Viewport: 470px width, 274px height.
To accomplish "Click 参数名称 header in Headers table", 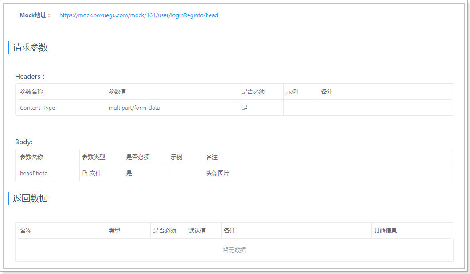I will pyautogui.click(x=31, y=92).
